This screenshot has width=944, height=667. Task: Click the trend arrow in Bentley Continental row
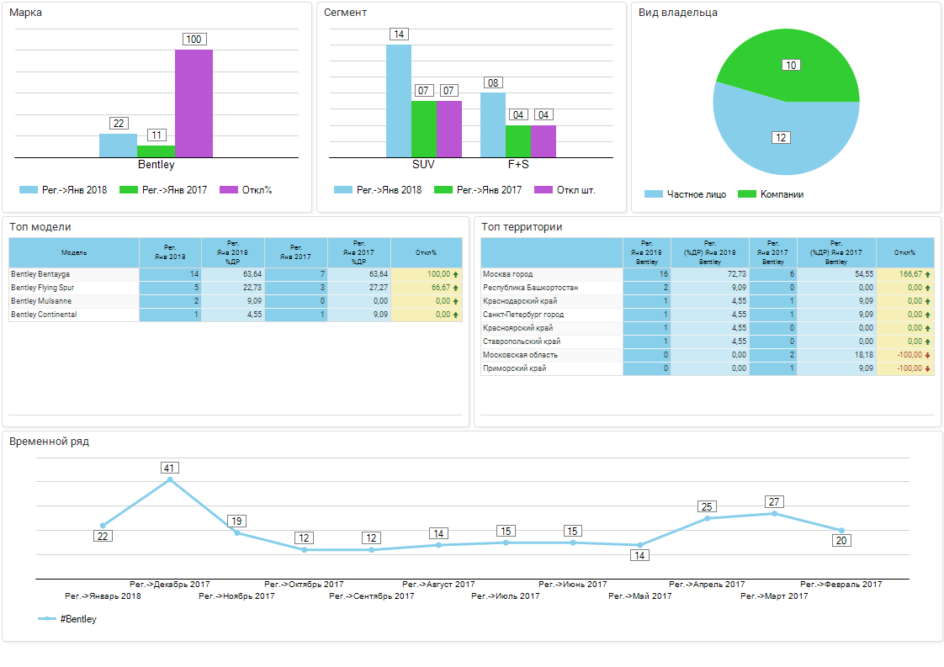point(456,315)
